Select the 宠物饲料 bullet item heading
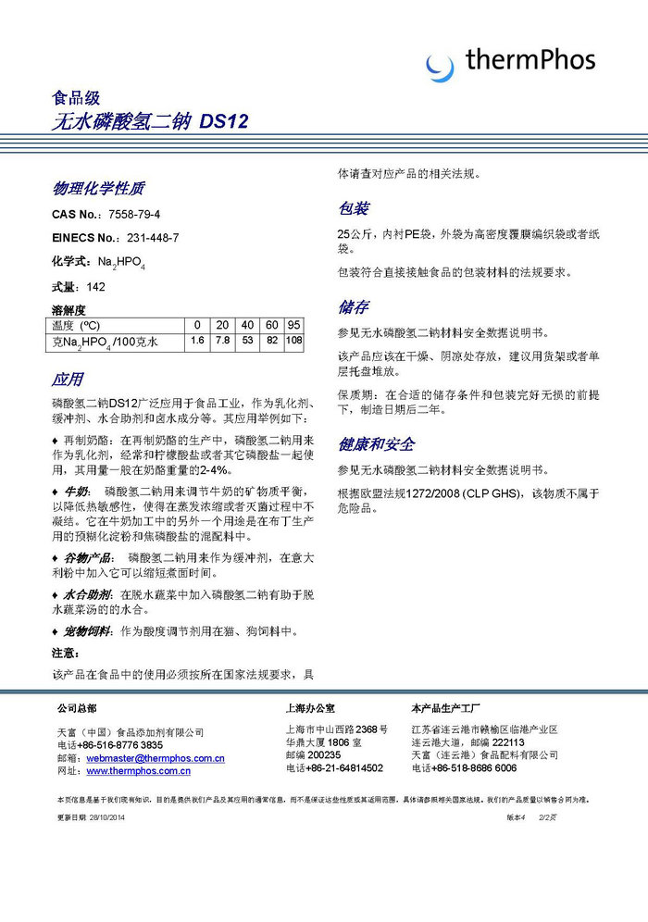 coord(88,631)
